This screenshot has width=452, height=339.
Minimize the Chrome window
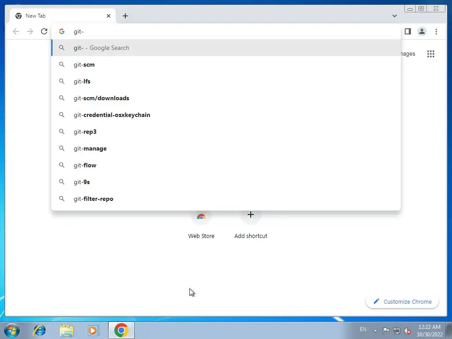[x=410, y=9]
